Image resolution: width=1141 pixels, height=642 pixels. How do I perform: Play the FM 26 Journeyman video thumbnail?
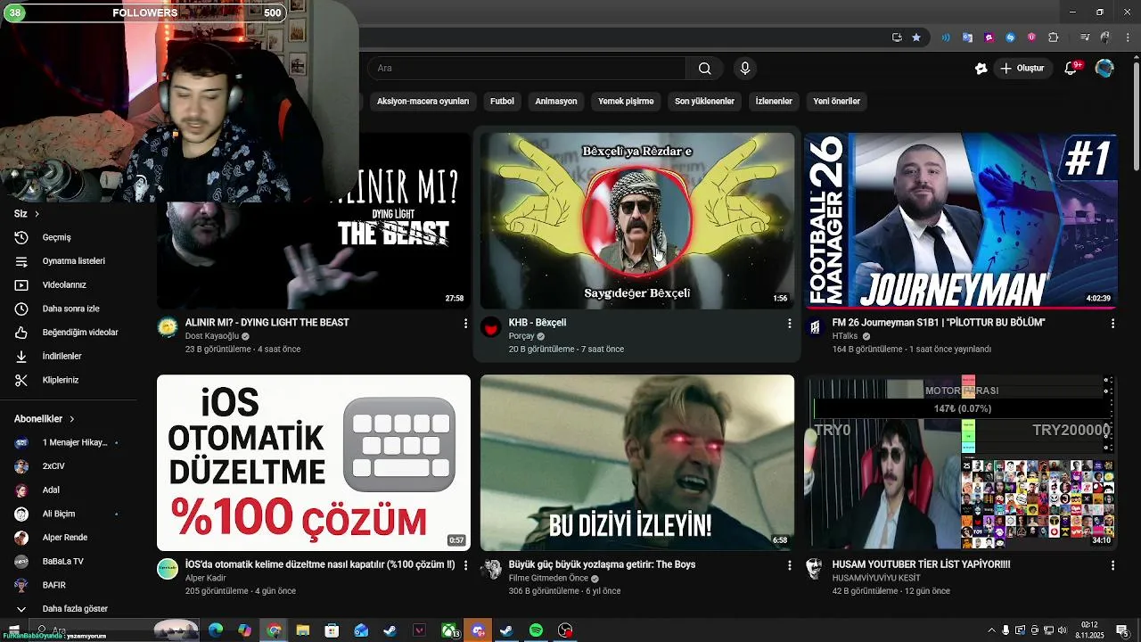pyautogui.click(x=961, y=221)
